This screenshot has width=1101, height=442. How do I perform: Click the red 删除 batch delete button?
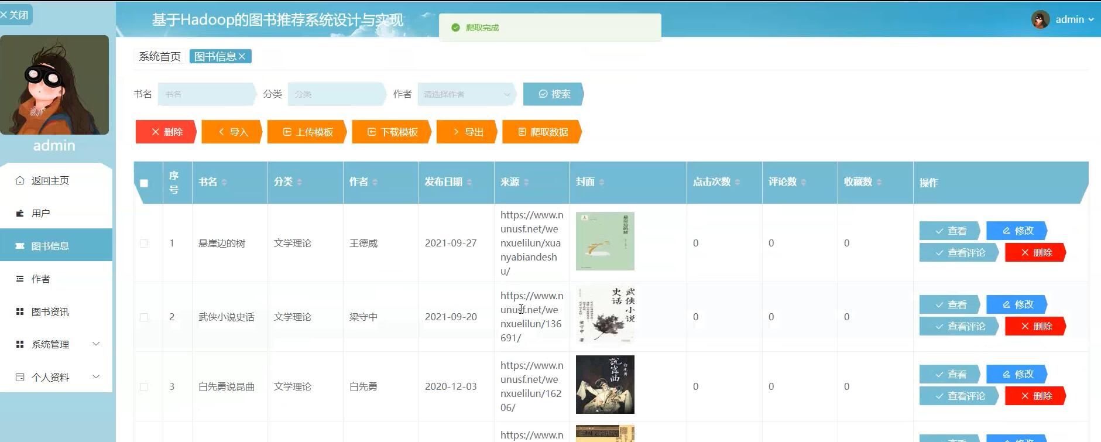166,132
